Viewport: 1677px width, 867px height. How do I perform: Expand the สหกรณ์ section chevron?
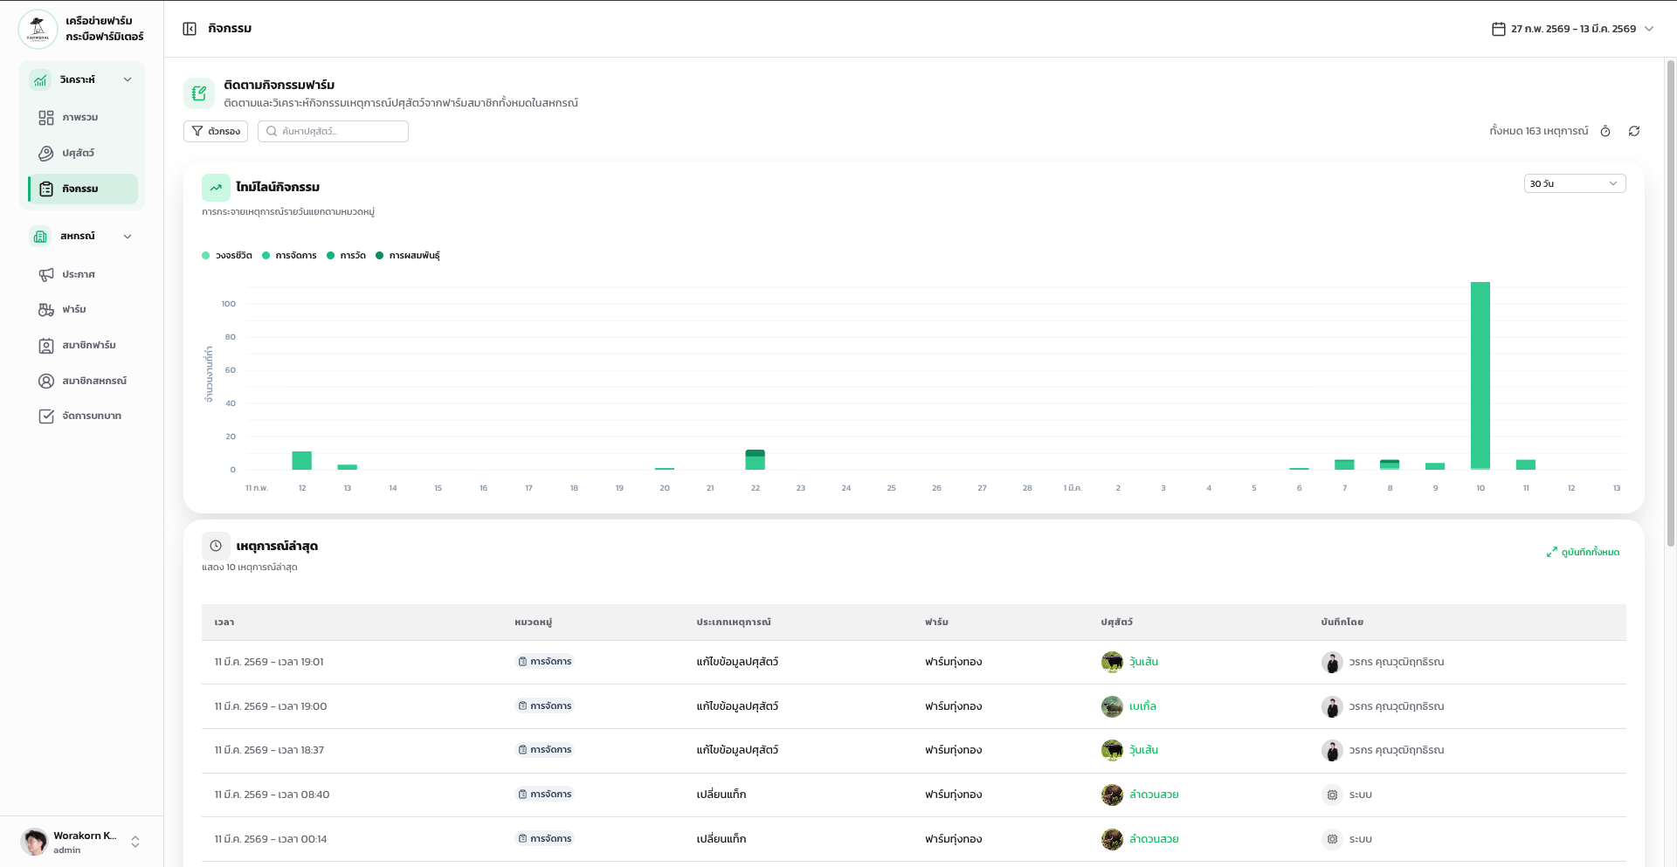[128, 236]
